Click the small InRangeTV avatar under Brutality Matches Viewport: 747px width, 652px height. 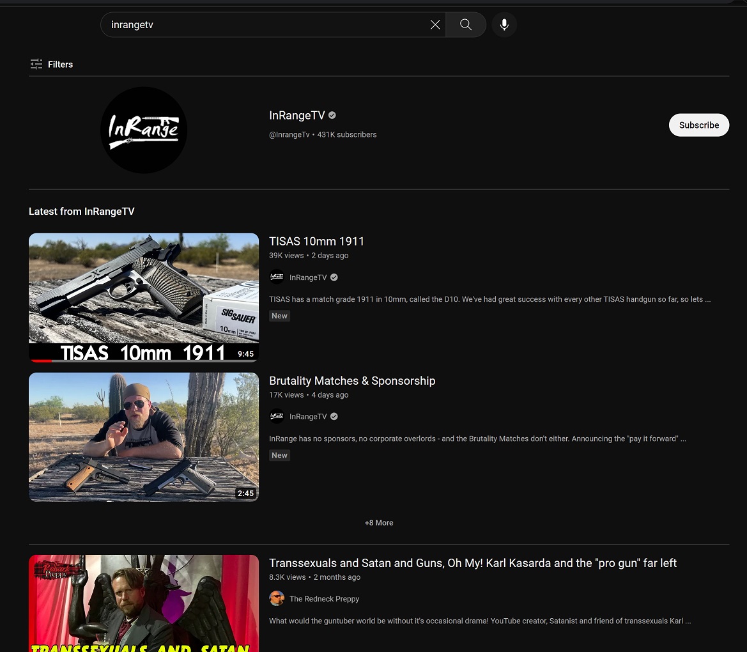coord(277,417)
